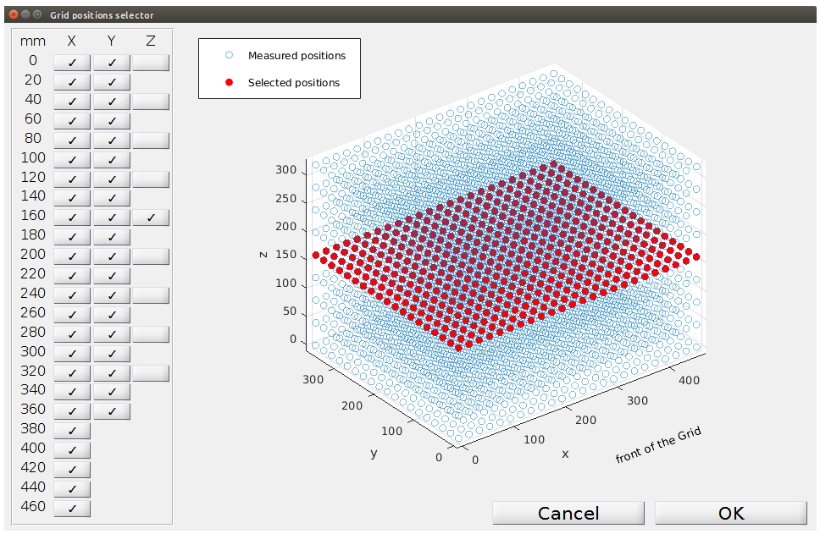Deselect Y at 160 mm
Viewport: 820px width, 534px height.
coord(112,217)
